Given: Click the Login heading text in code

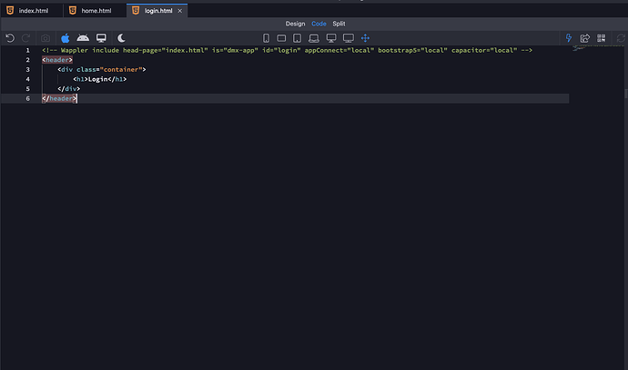Looking at the screenshot, I should tap(97, 79).
